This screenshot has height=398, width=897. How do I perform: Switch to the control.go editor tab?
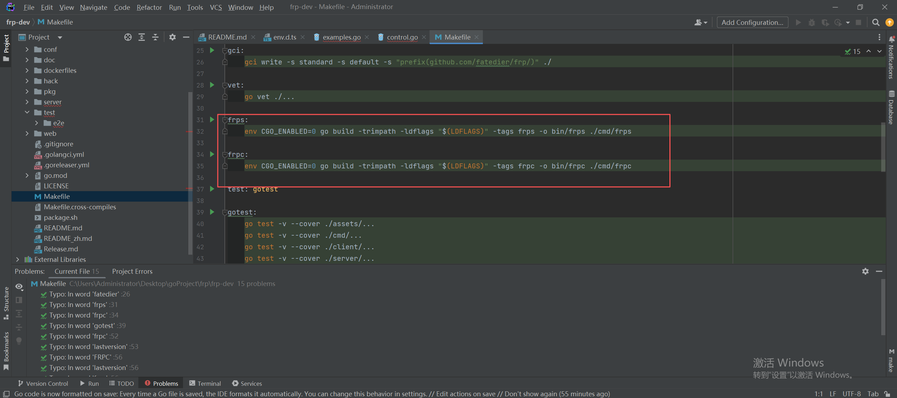click(402, 37)
